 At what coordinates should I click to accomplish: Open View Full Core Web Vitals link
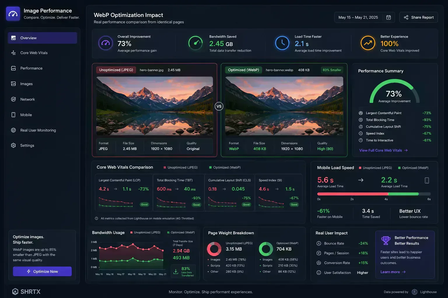pos(383,150)
